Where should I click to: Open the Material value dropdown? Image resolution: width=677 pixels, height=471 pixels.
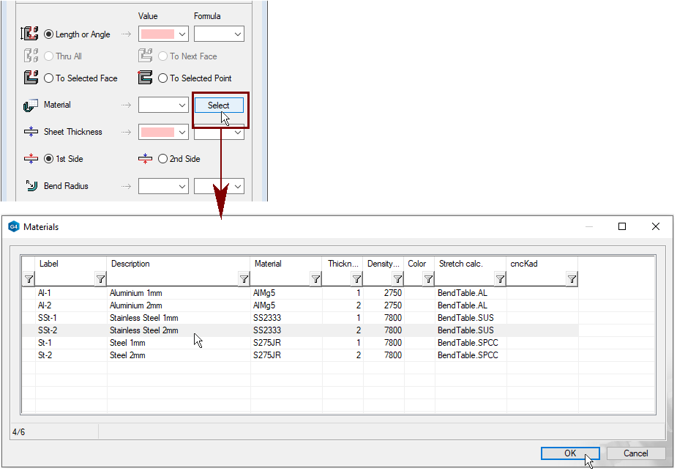click(x=182, y=105)
